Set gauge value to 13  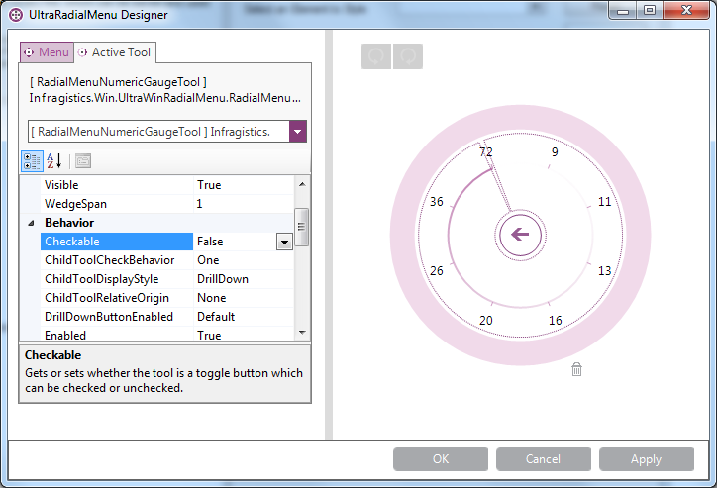click(604, 270)
